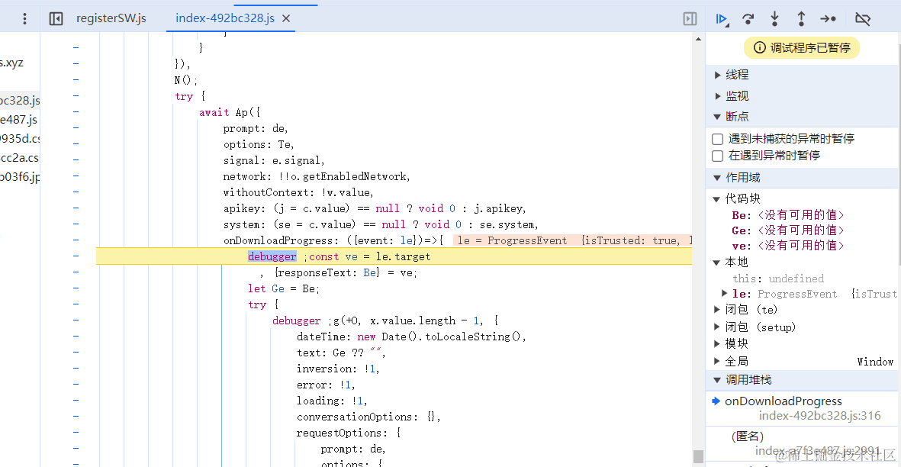Click the second debugger statement in code
Image resolution: width=901 pixels, height=467 pixels.
tap(297, 321)
